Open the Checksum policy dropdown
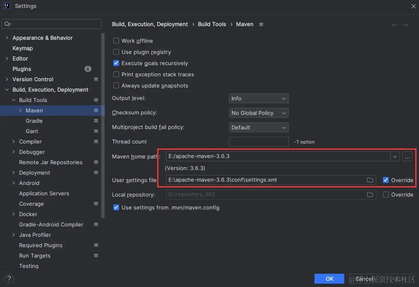 click(259, 113)
